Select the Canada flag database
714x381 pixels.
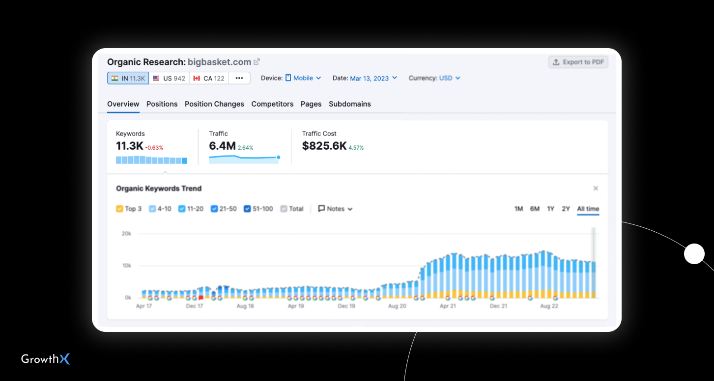pos(209,78)
